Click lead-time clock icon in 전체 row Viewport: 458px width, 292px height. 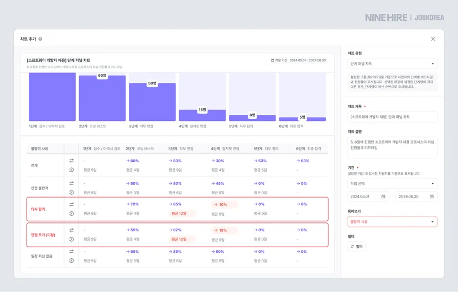click(x=71, y=169)
